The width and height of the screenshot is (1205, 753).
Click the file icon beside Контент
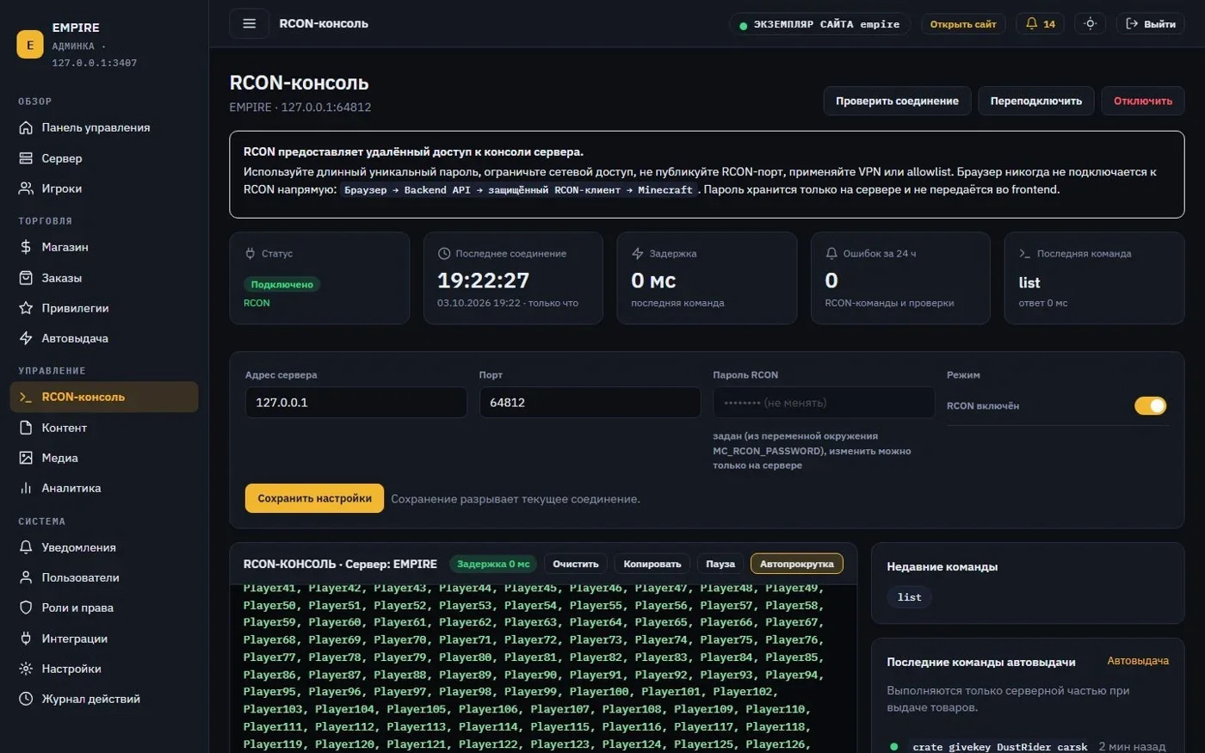[26, 428]
